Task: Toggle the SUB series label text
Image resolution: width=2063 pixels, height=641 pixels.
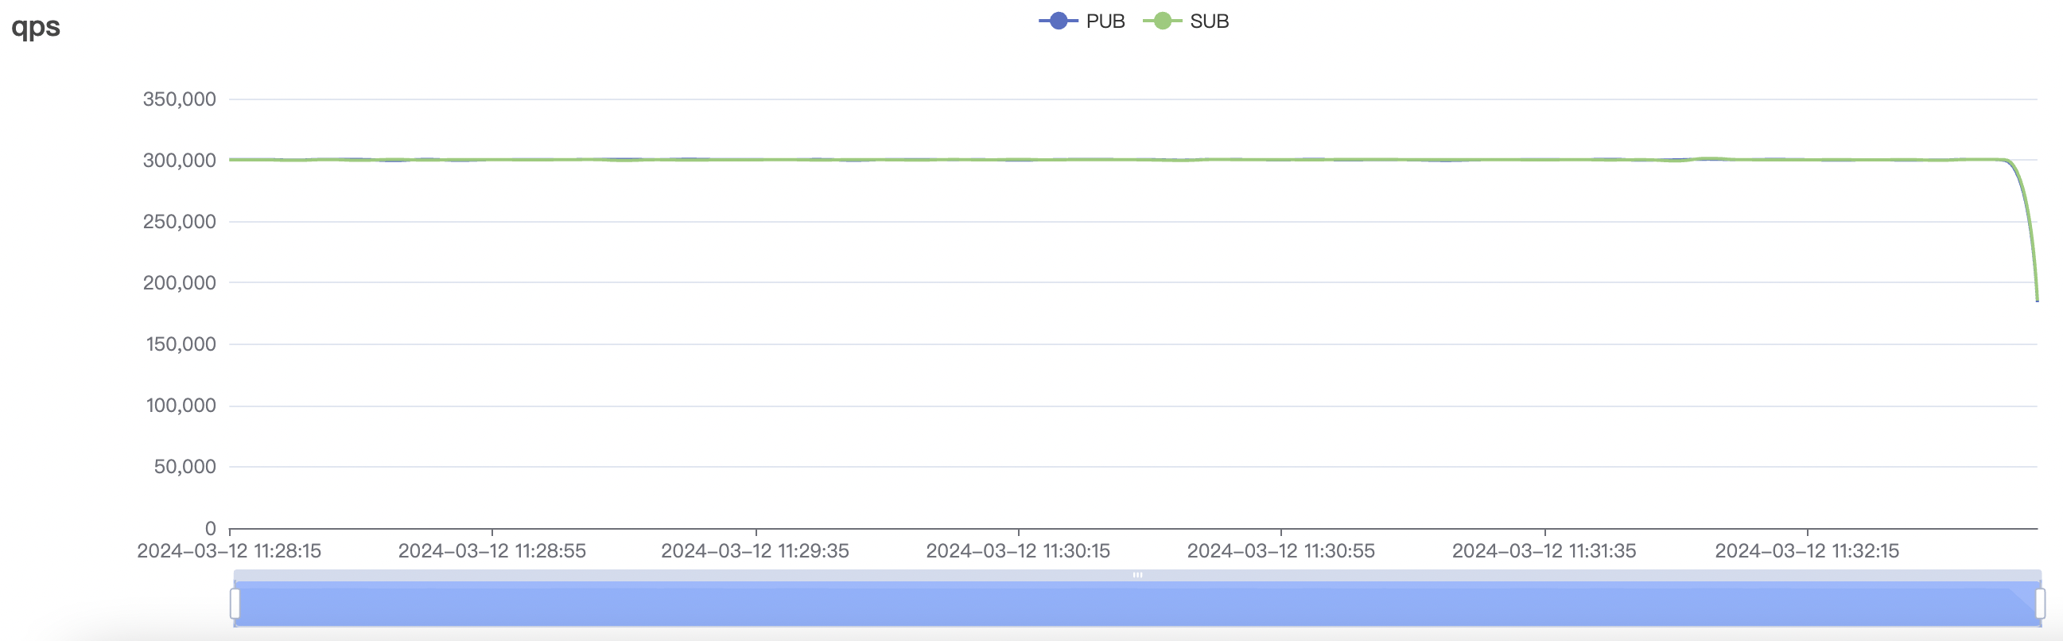Action: [1210, 21]
